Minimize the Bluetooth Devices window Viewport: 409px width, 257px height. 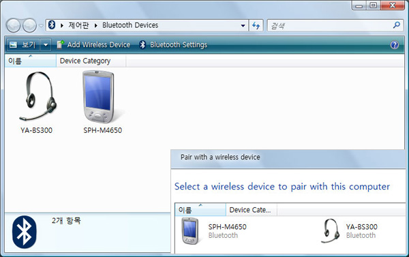point(359,5)
